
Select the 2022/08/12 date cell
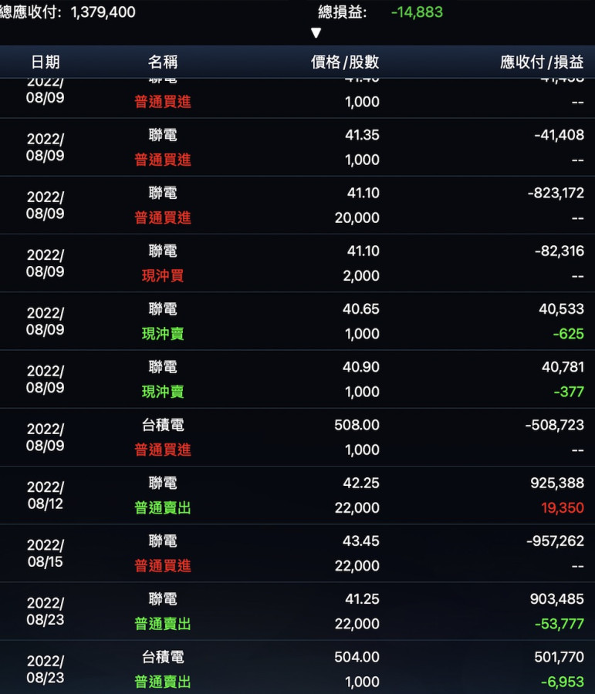(x=46, y=495)
